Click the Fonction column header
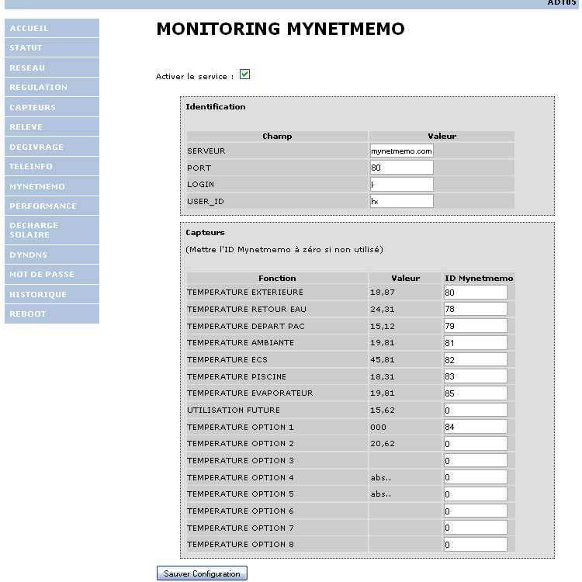 [x=277, y=278]
